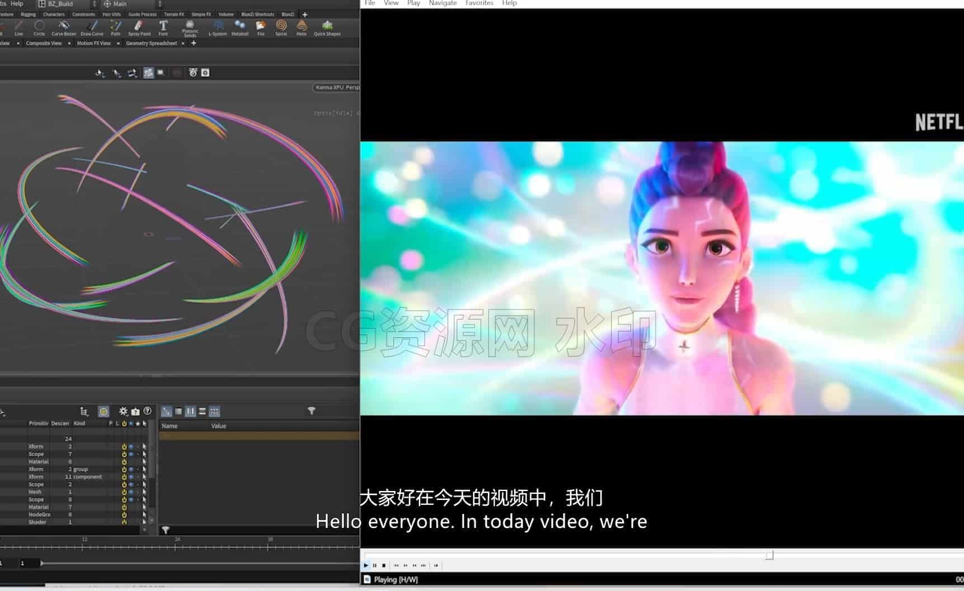
Task: Toggle visibility eye on the component row
Action: 131,477
